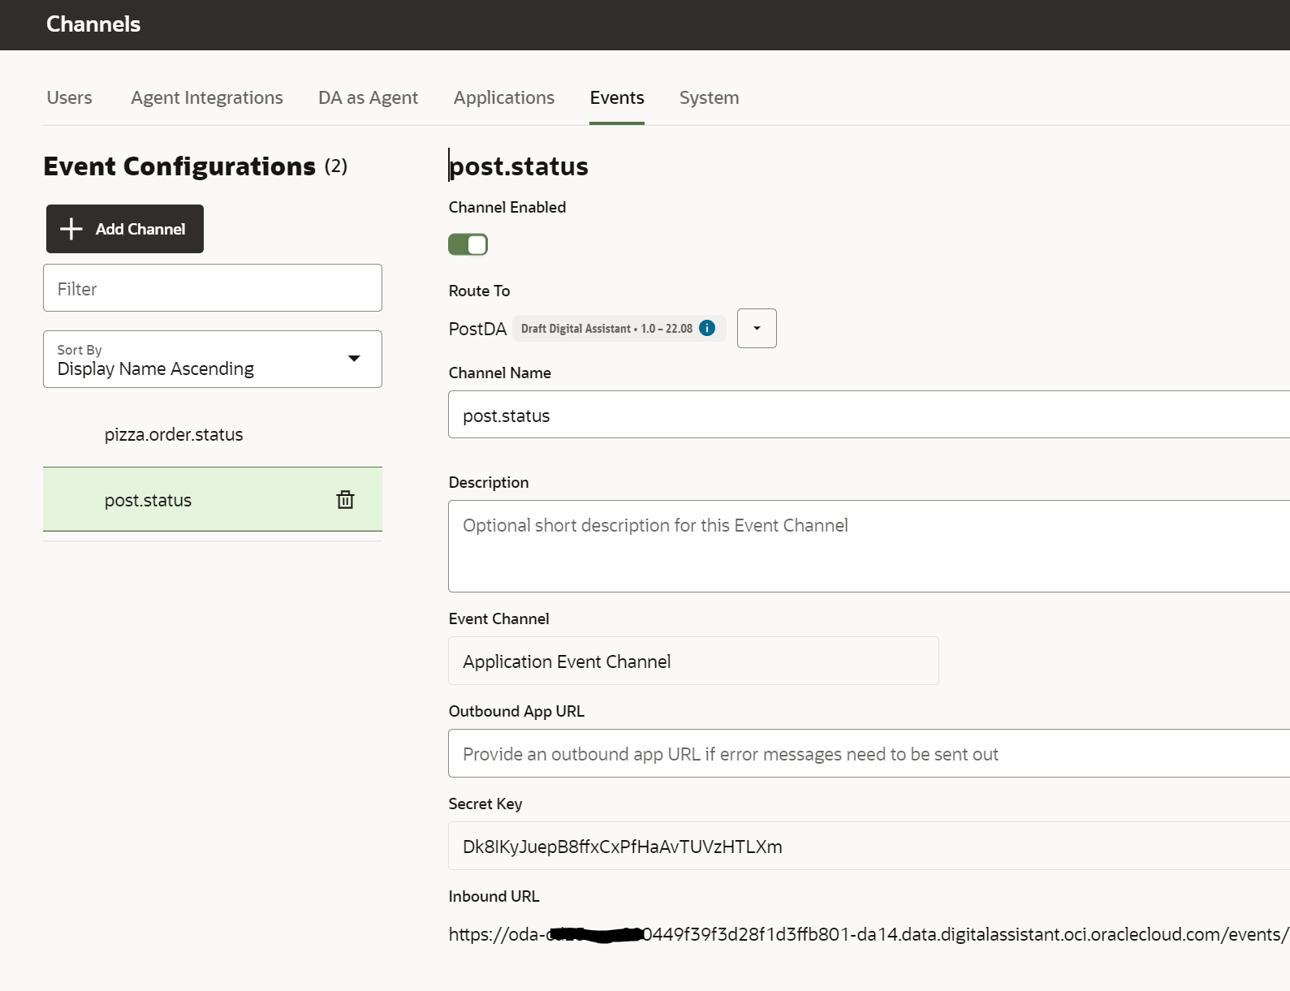The image size is (1290, 991).
Task: Switch to the Users tab
Action: click(x=69, y=97)
